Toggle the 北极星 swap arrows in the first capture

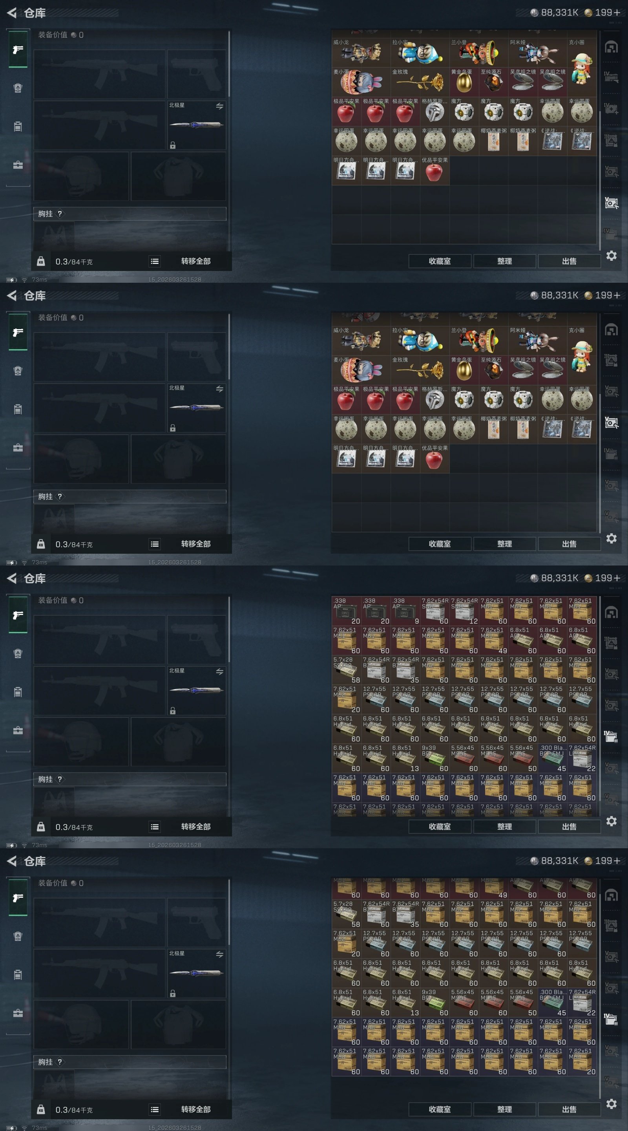[219, 106]
